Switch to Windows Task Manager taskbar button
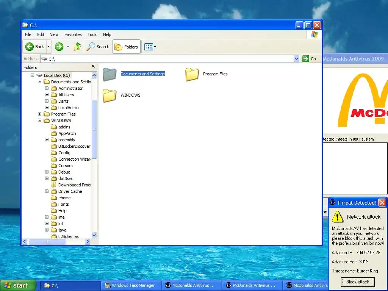Screen dimensions: 388x291 pos(131,285)
